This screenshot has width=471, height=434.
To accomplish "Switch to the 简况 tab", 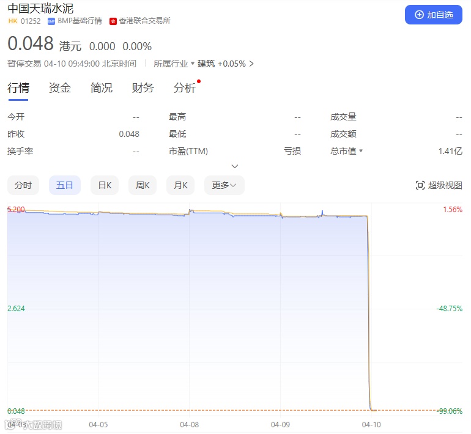I will (101, 88).
